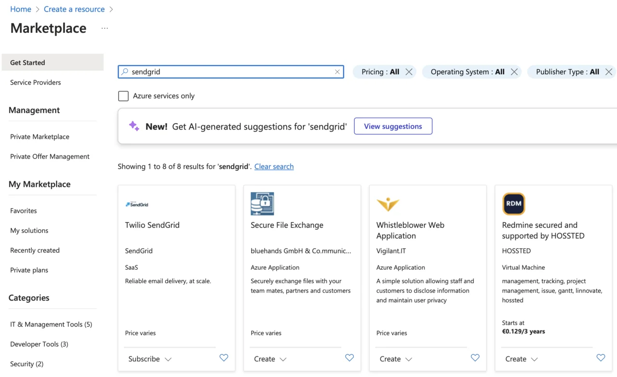Add Whistleblower Web Application to favorites

tap(475, 358)
